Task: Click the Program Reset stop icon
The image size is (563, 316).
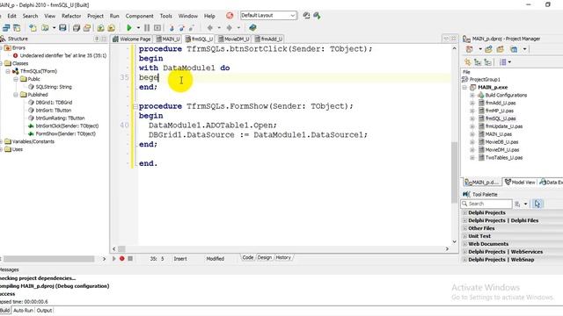Action: (x=157, y=27)
